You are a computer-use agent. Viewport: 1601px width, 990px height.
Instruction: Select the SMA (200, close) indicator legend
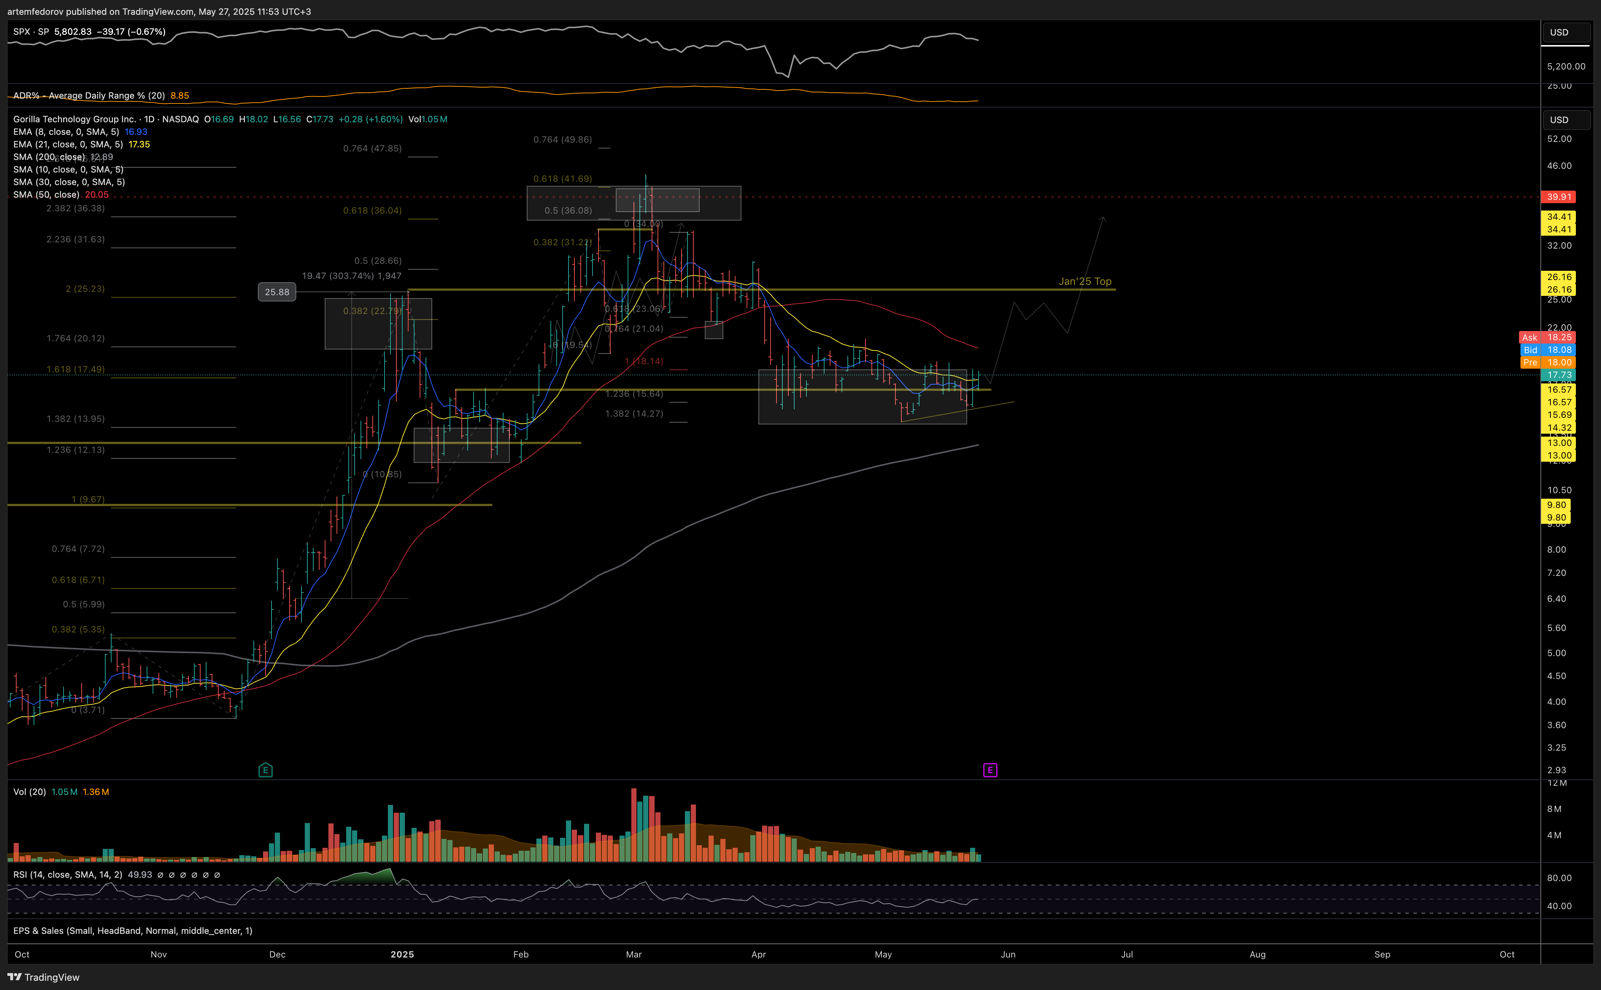click(x=49, y=157)
